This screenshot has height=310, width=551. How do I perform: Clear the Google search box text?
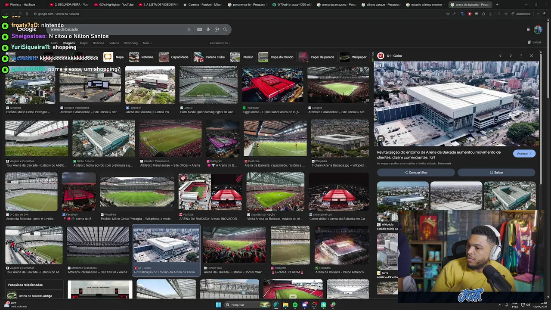189,29
